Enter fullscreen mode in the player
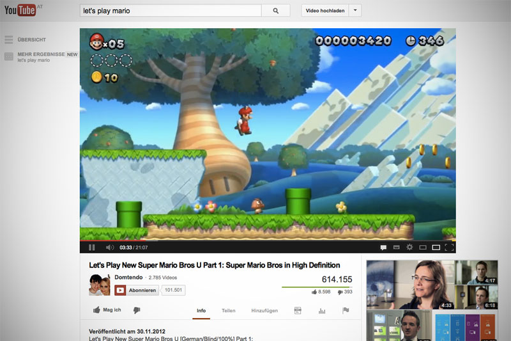The image size is (511, 341). (450, 248)
